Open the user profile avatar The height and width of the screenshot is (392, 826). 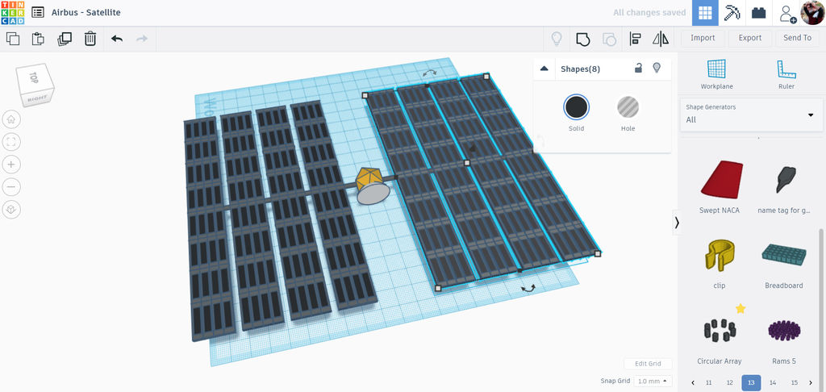pos(812,13)
